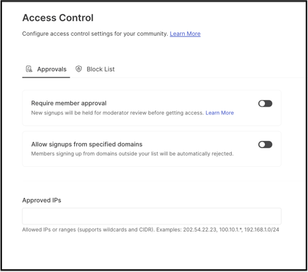This screenshot has width=308, height=272.
Task: Click the Allow signups from specified domains title
Action: tap(87, 144)
